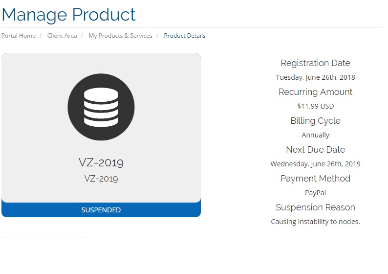
Task: Click the Tuesday, June 26th, 2018 date
Action: click(315, 77)
